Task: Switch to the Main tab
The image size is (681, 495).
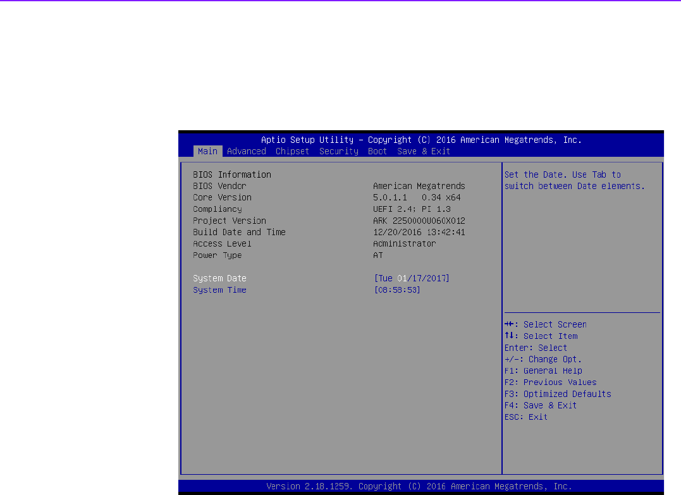Action: coord(207,151)
